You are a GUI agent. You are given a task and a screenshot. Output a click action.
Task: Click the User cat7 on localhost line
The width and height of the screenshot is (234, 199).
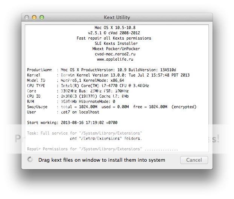pos(63,112)
